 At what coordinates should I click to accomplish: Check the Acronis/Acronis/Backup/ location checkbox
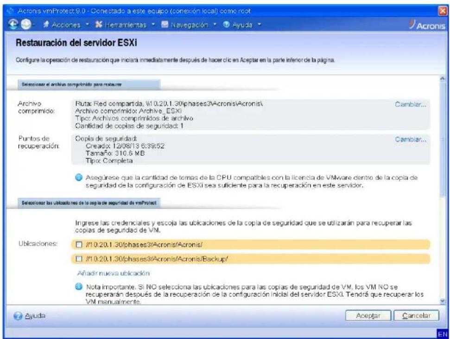pos(79,259)
